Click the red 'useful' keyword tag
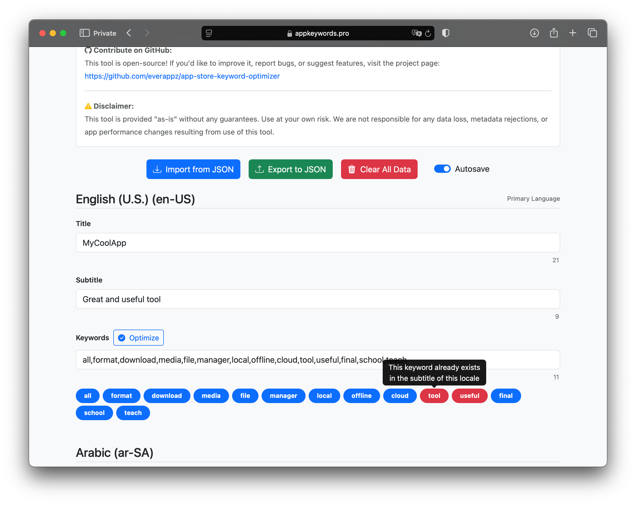This screenshot has height=505, width=636. (469, 396)
